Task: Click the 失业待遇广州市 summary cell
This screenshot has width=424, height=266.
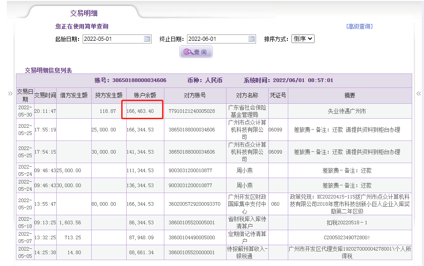Action: (350, 111)
